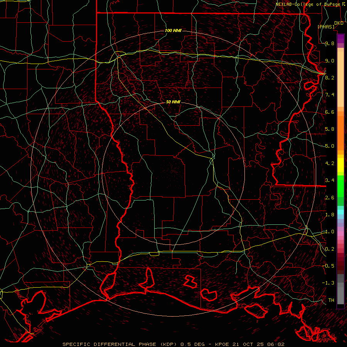The height and width of the screenshot is (347, 347).
Task: Select the 2.6 legend value
Action: click(330, 198)
